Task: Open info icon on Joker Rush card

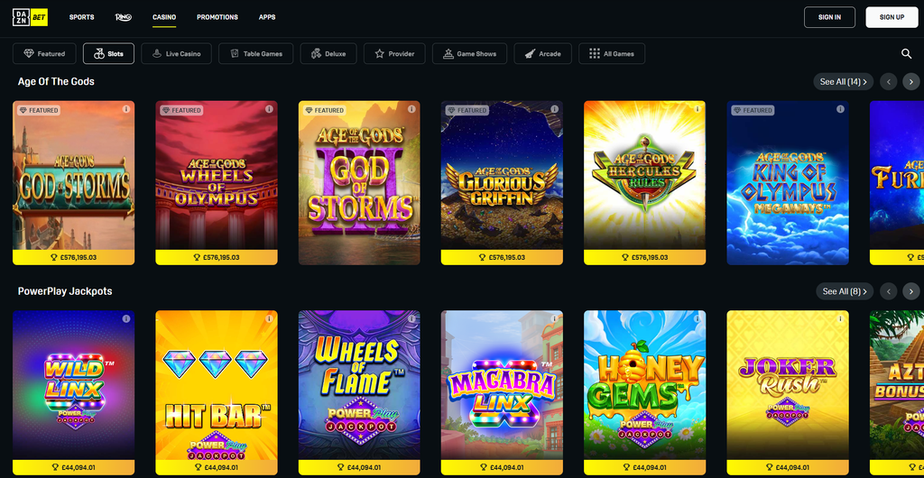Action: point(840,318)
